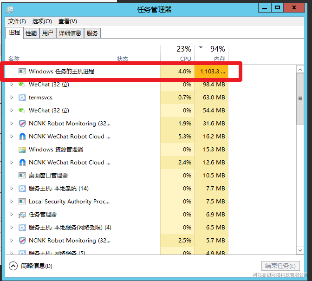Click the 服务主机: 本地系统 (14) gear icon
The width and height of the screenshot is (312, 281).
pyautogui.click(x=22, y=189)
